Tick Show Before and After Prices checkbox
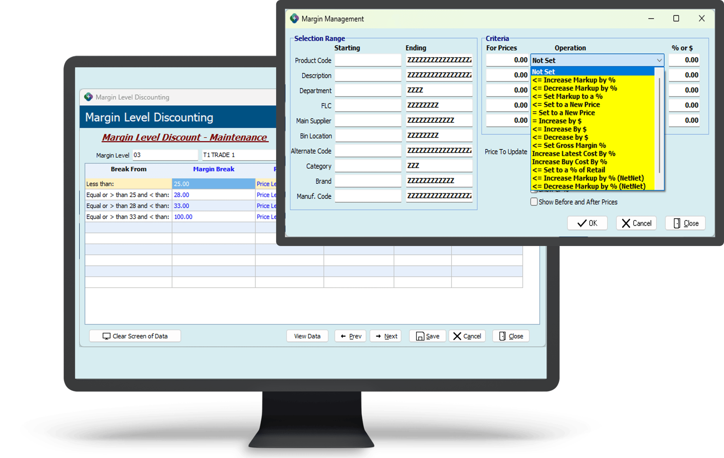 534,202
